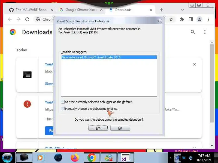Show hidden system tray icons
The height and width of the screenshot is (163, 218).
click(171, 158)
